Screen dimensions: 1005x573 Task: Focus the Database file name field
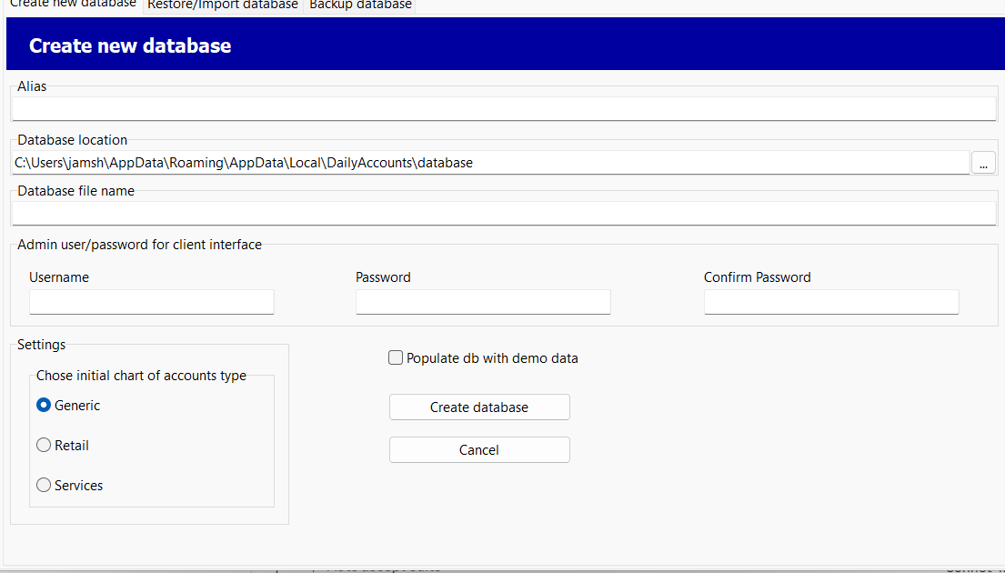pyautogui.click(x=504, y=214)
